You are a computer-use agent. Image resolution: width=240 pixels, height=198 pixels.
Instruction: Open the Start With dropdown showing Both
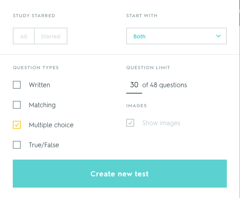pyautogui.click(x=176, y=36)
